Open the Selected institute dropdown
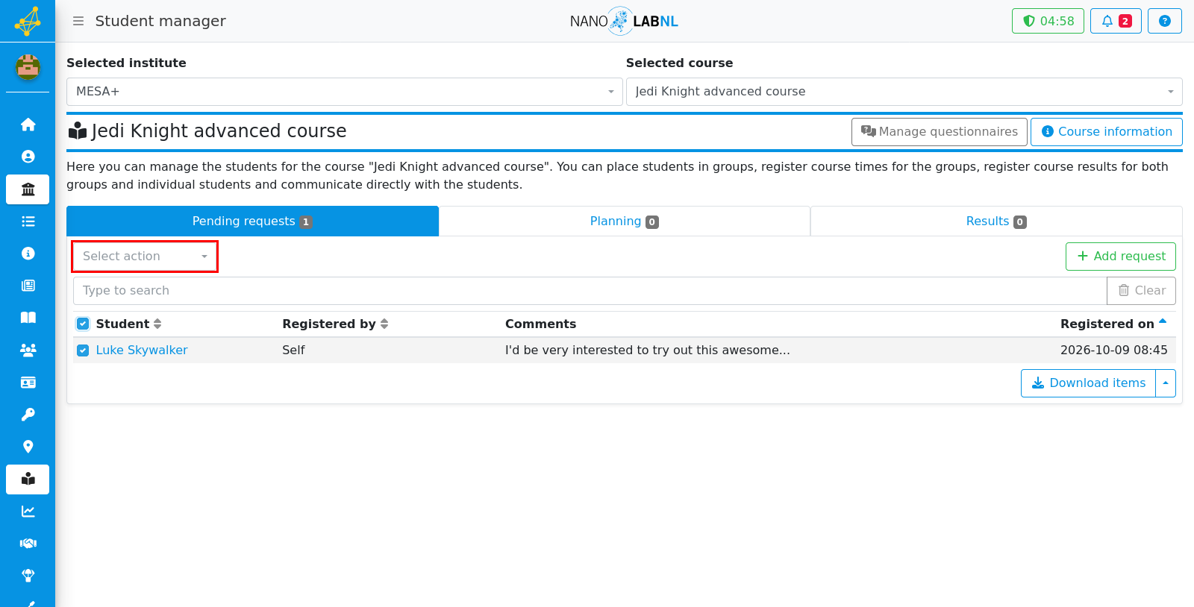This screenshot has height=607, width=1194. 345,92
